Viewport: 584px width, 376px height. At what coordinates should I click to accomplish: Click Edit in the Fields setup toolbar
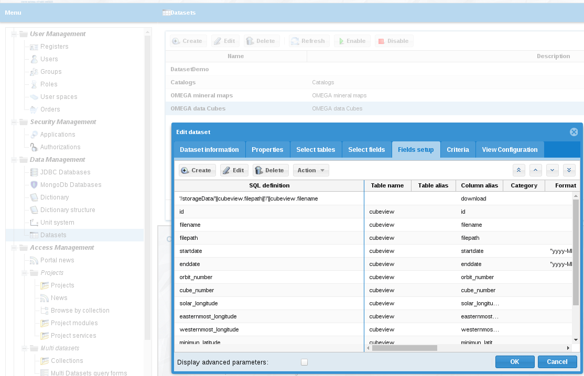(x=234, y=170)
